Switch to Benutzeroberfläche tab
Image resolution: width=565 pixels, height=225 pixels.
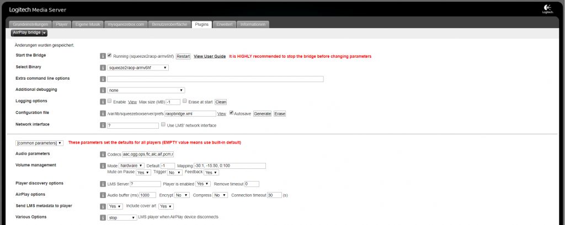169,24
